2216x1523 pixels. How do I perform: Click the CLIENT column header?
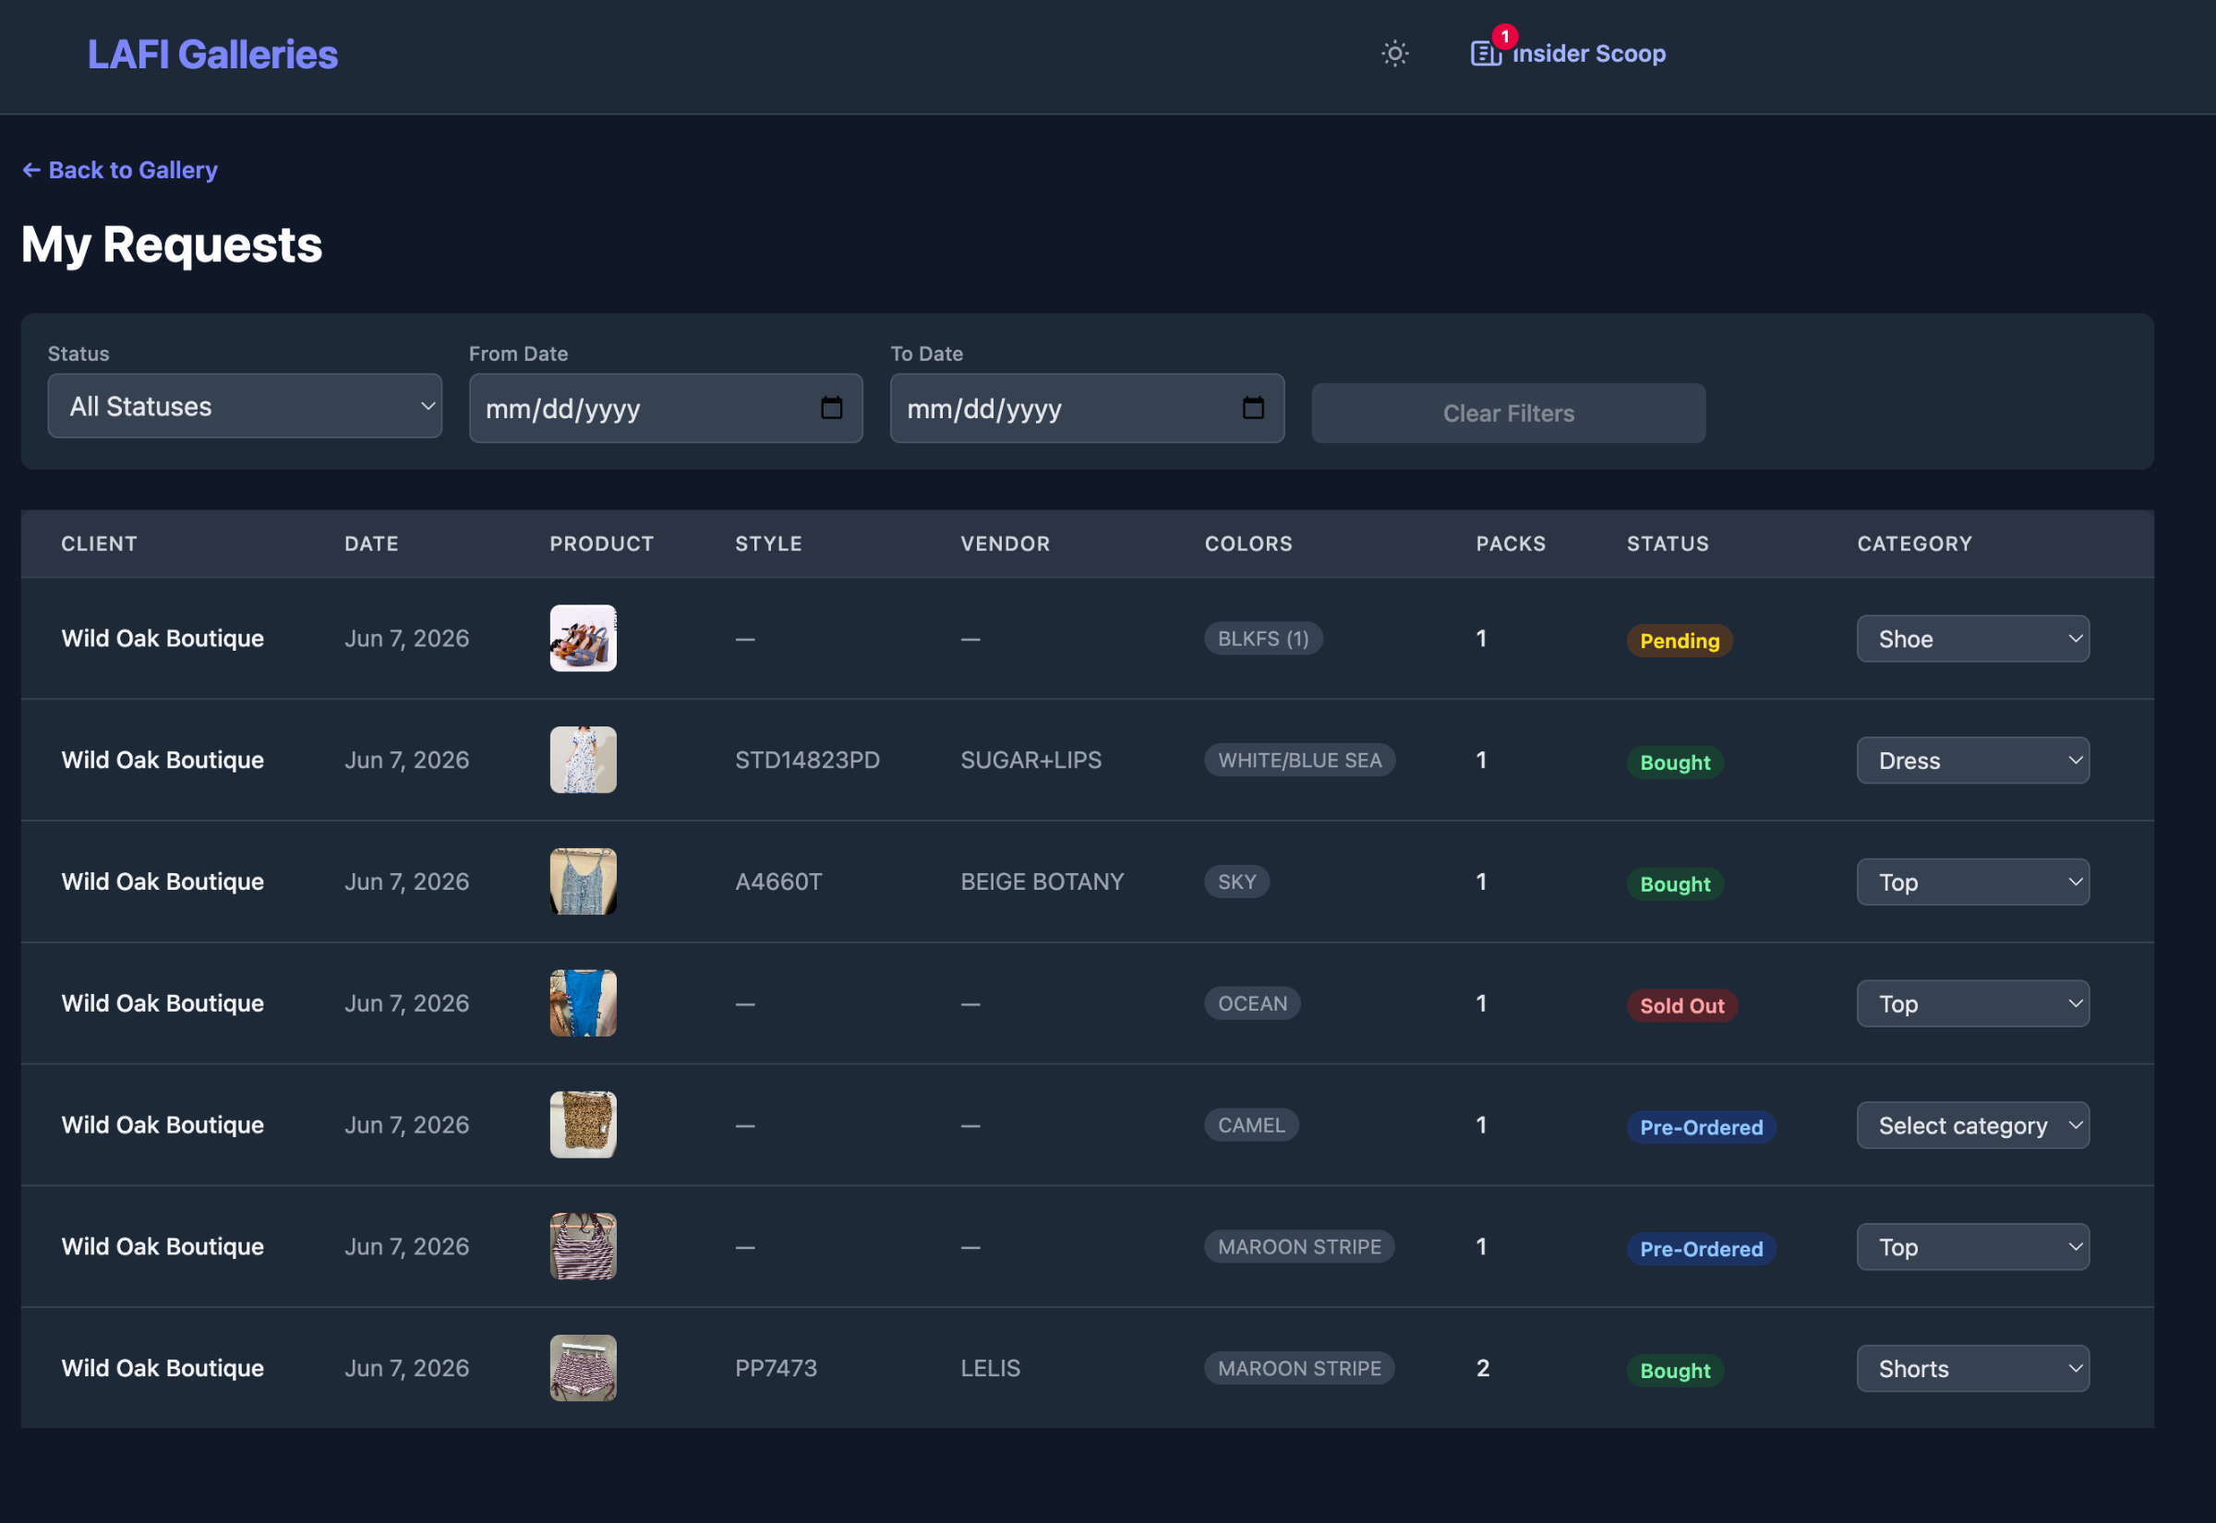coord(99,544)
